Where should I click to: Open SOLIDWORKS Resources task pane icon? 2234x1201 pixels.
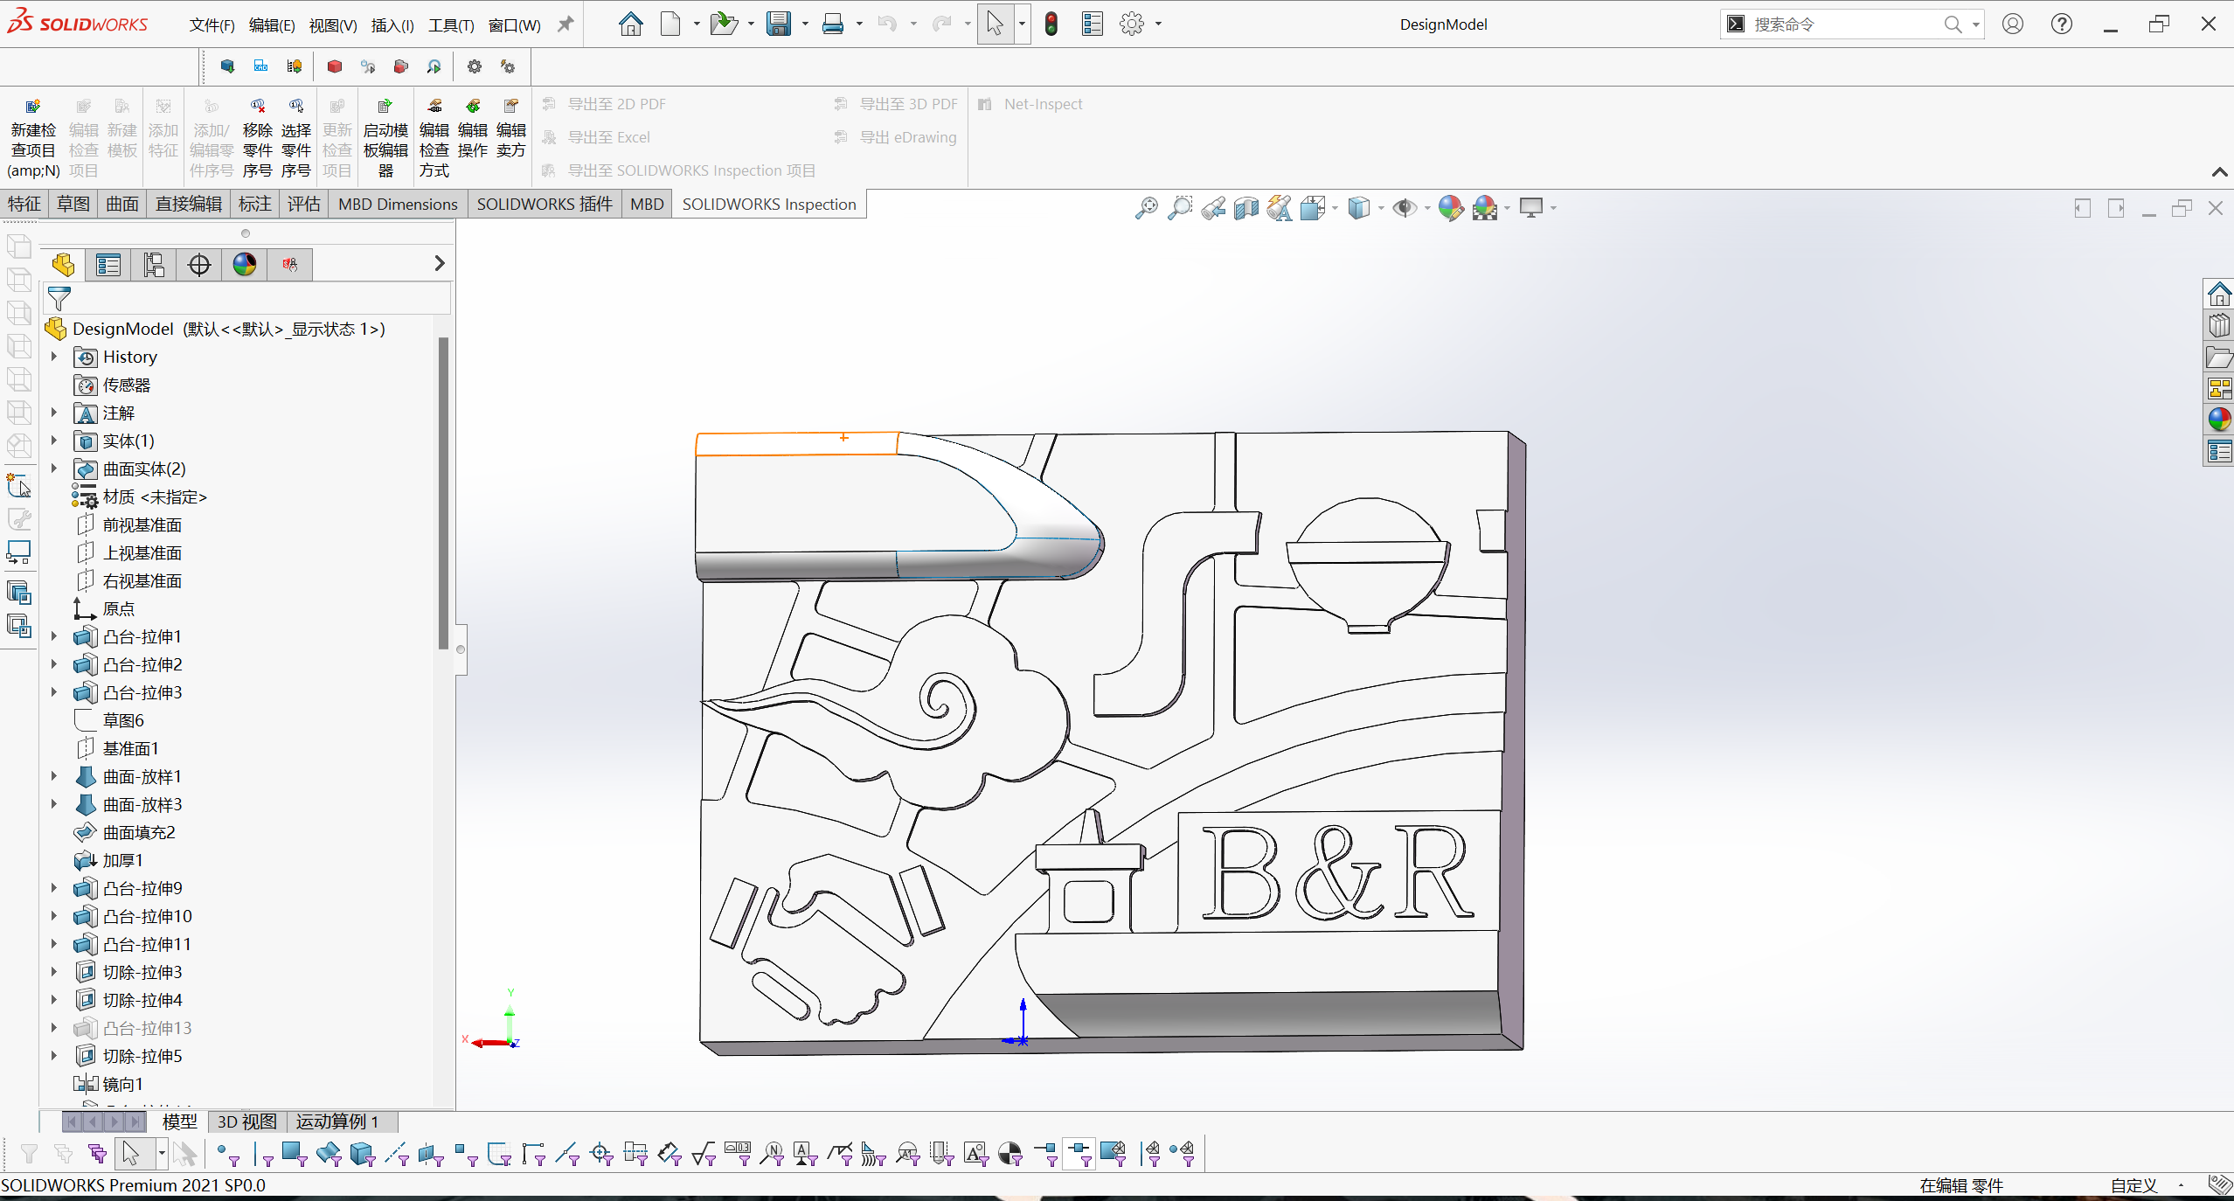point(2219,295)
